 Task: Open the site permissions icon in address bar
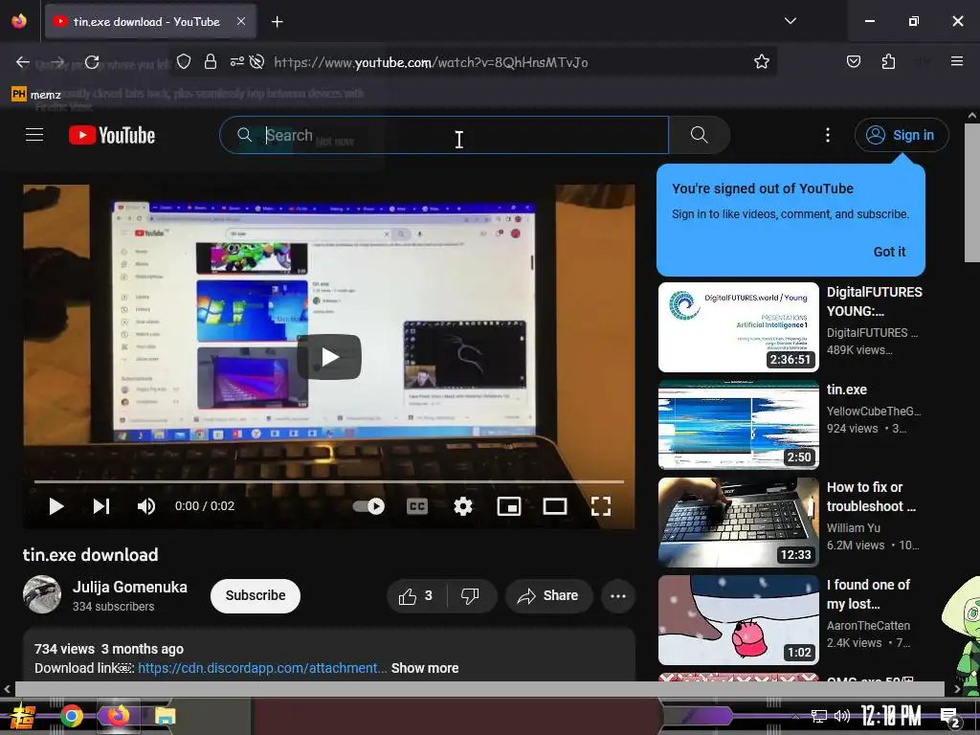click(x=237, y=61)
